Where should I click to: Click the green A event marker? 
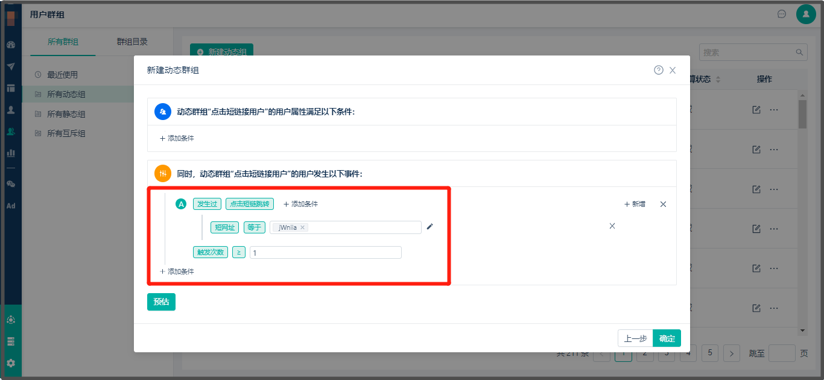click(180, 204)
